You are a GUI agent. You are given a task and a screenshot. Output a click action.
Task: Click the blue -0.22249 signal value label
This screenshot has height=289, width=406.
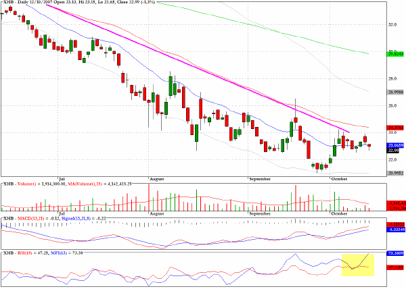[396, 230]
